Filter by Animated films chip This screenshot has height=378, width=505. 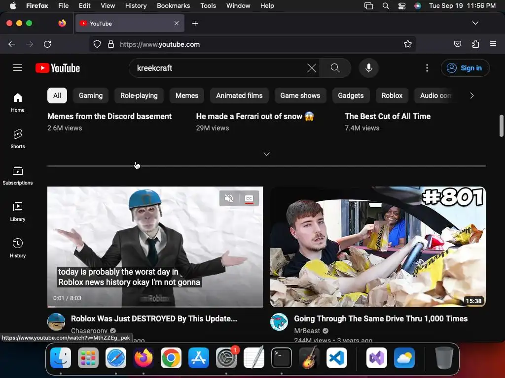pyautogui.click(x=239, y=95)
